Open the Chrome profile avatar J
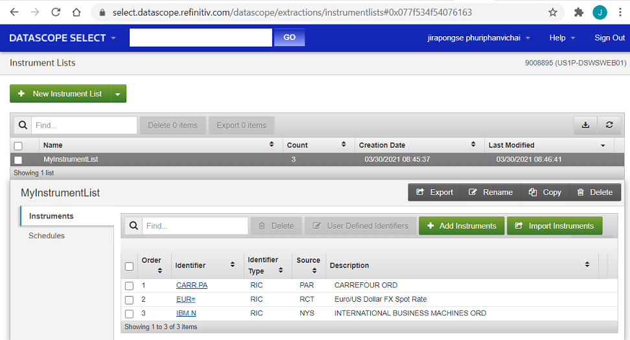The width and height of the screenshot is (630, 340). click(600, 12)
